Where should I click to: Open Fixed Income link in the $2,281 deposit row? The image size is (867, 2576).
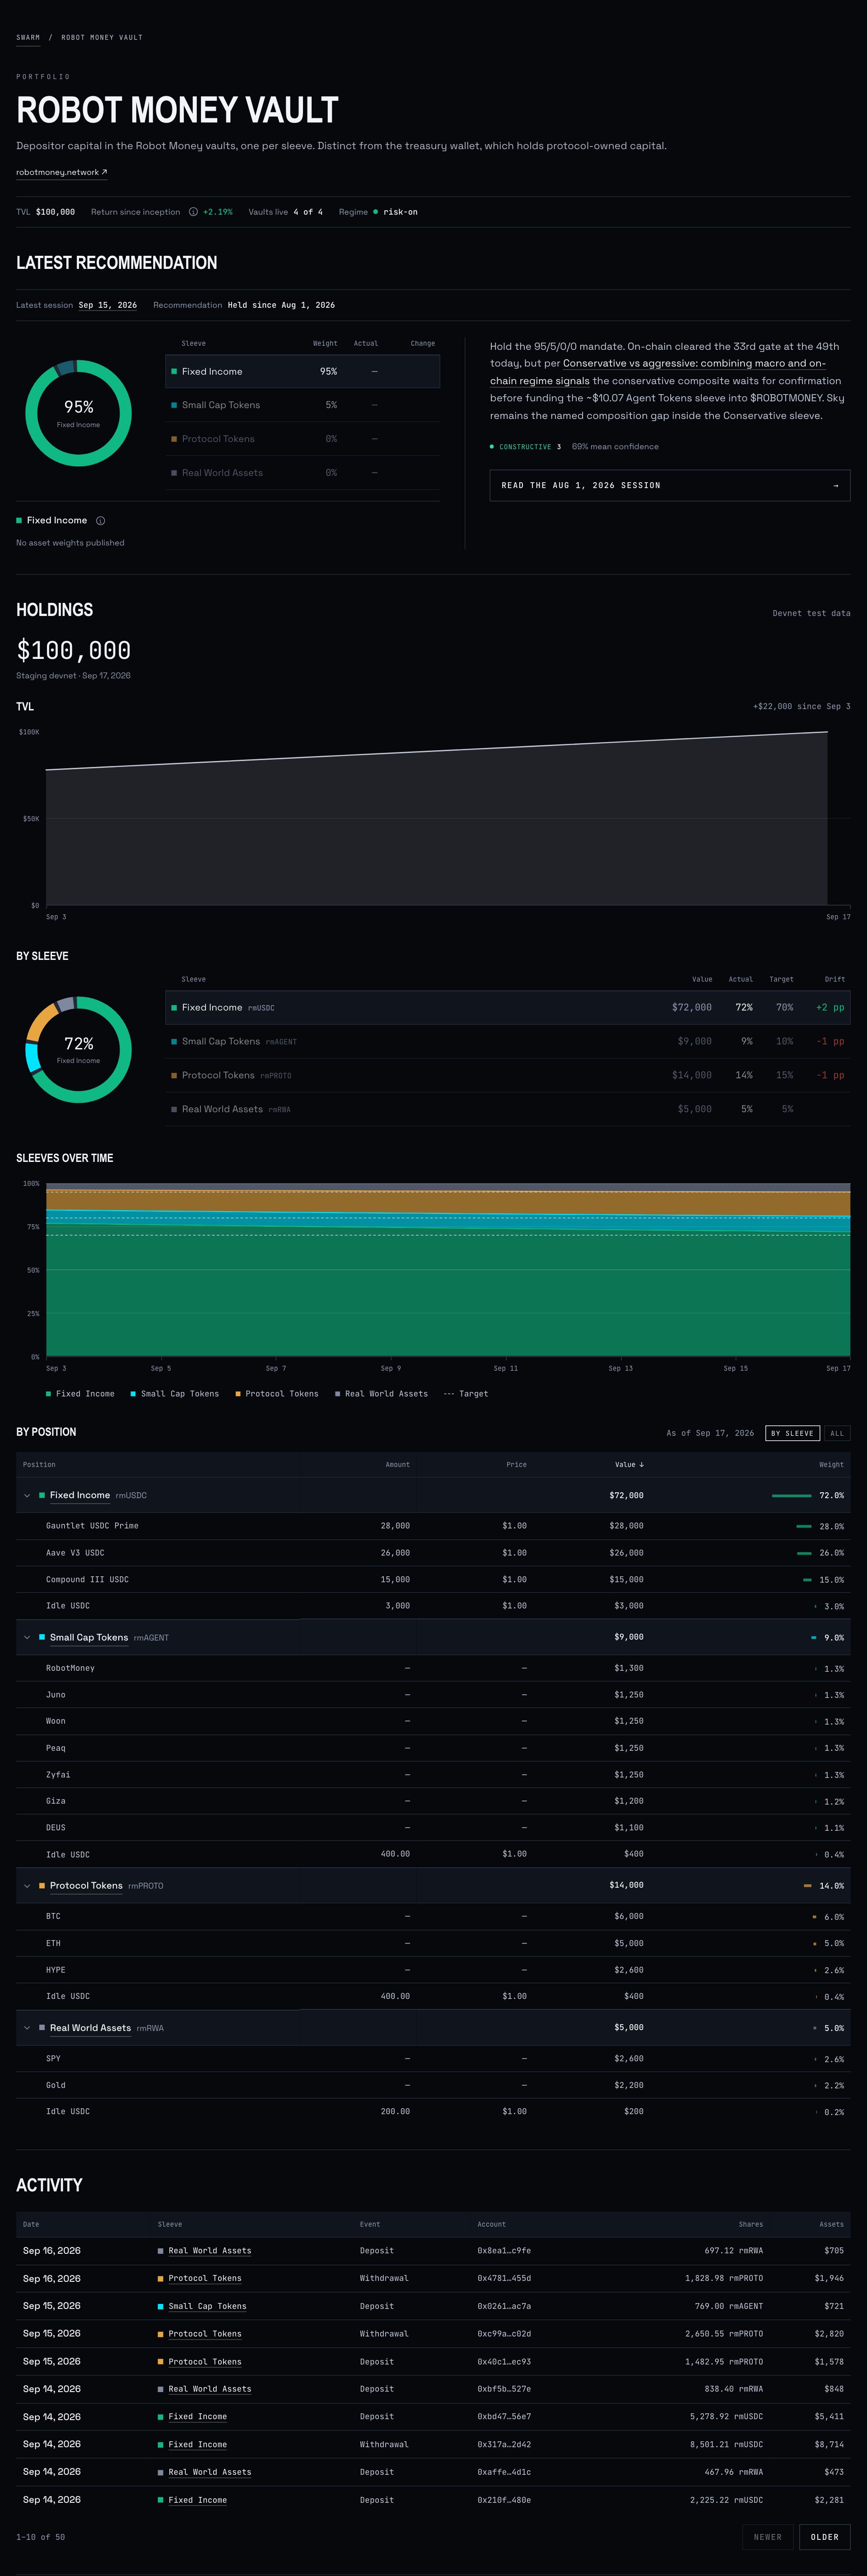click(198, 2500)
